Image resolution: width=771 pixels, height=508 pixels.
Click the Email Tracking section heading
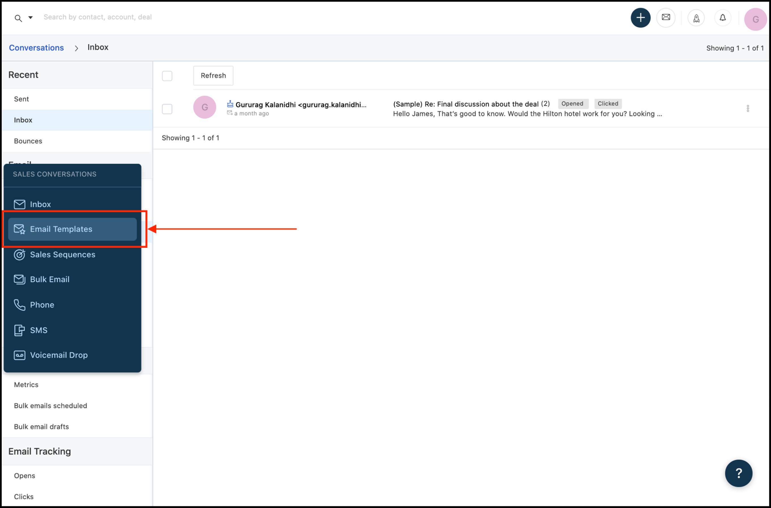coord(40,452)
